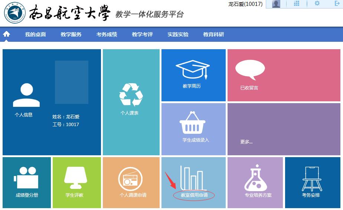The image size is (343, 210).
Task: Open the 考务成绩 menu
Action: click(x=107, y=34)
